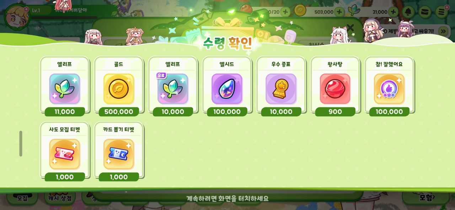
Task: Select the red king candy icon
Action: pyautogui.click(x=335, y=89)
